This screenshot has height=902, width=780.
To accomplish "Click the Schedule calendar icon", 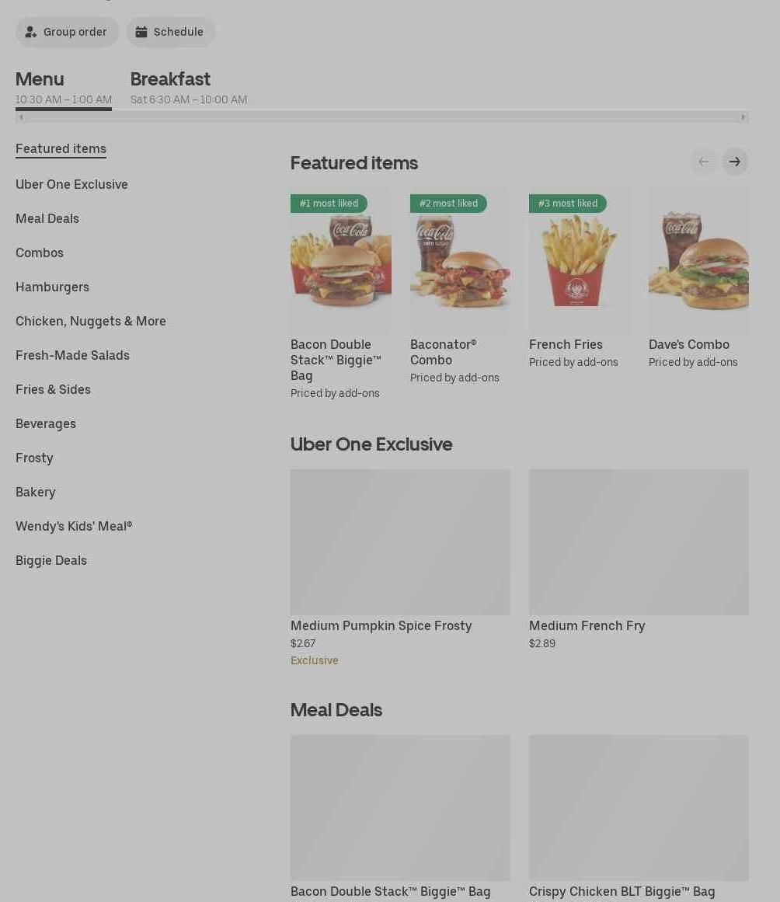I will [x=141, y=32].
